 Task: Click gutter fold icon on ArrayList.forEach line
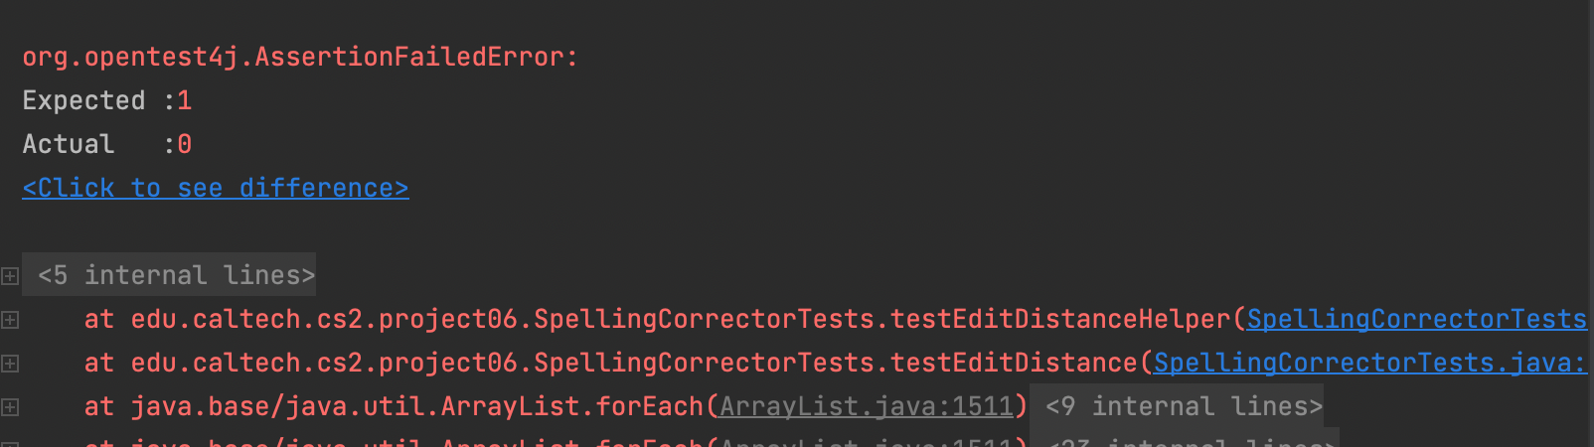(x=10, y=407)
